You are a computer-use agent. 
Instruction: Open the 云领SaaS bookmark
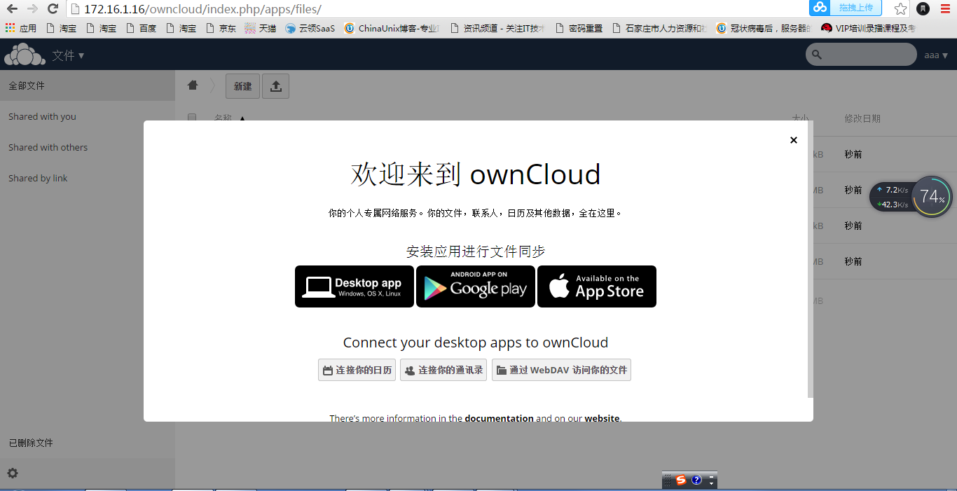coord(310,29)
